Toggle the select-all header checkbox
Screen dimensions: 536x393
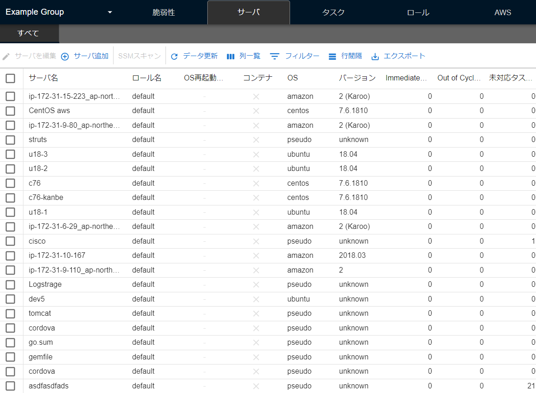(x=10, y=78)
